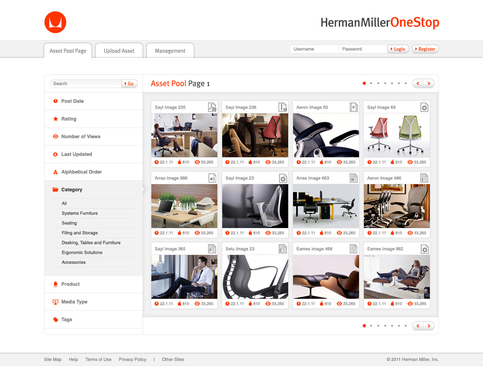This screenshot has height=382, width=483.
Task: Click thumbs-up rating icon on Sayl Image 235
Action: [x=180, y=162]
